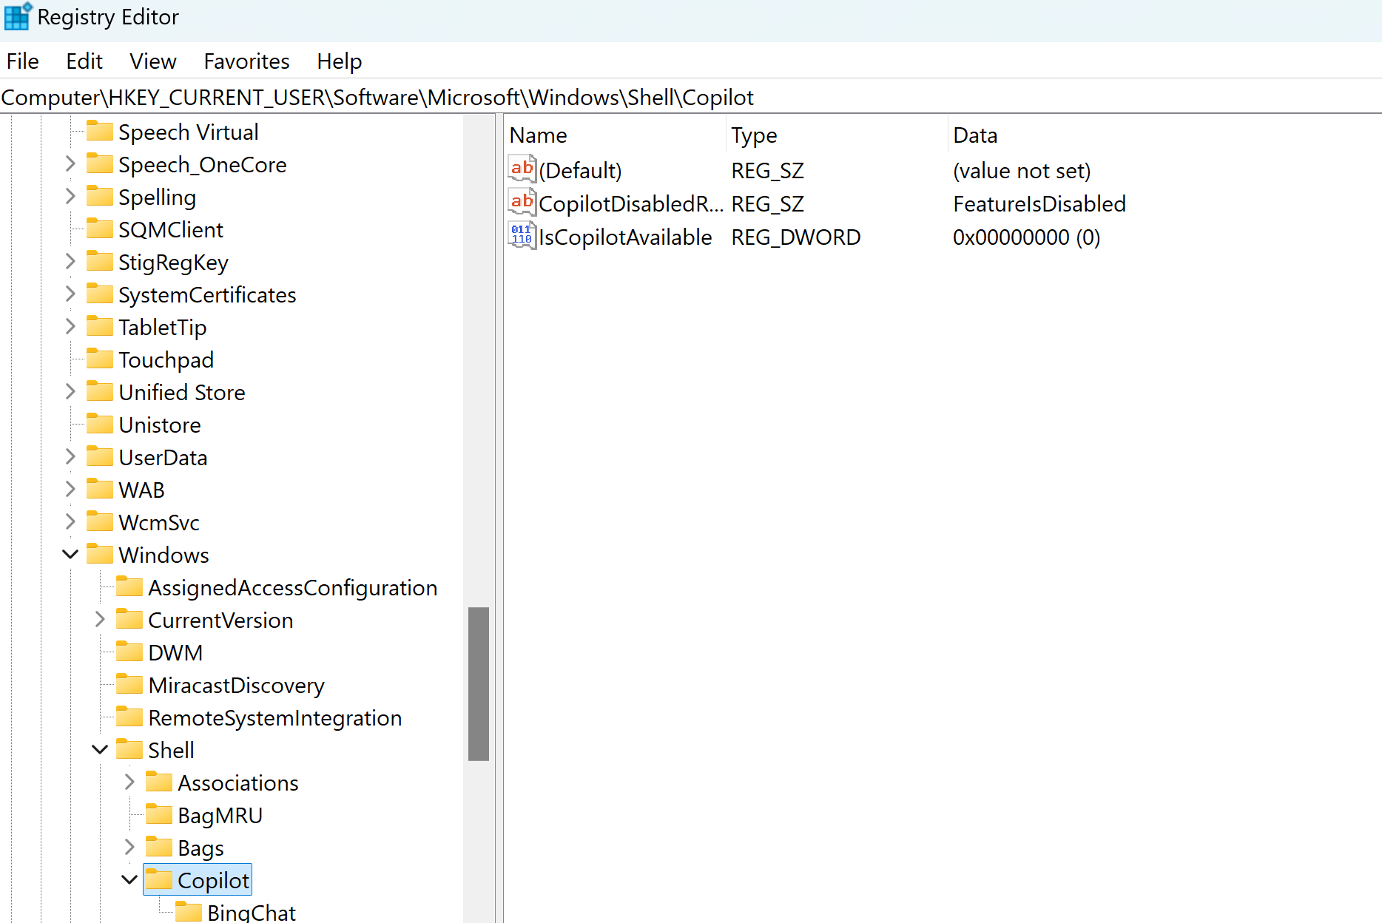Expand the TabletTip key
The width and height of the screenshot is (1382, 923).
pos(70,326)
